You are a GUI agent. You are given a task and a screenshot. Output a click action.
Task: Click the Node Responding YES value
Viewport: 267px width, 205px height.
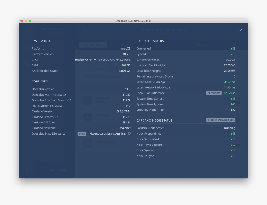[x=233, y=134]
